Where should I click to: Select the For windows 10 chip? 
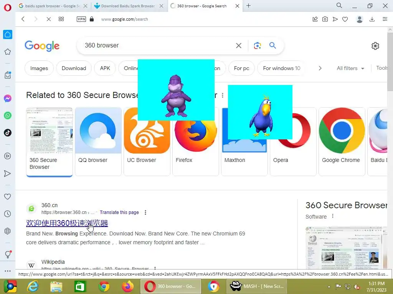coord(281,68)
